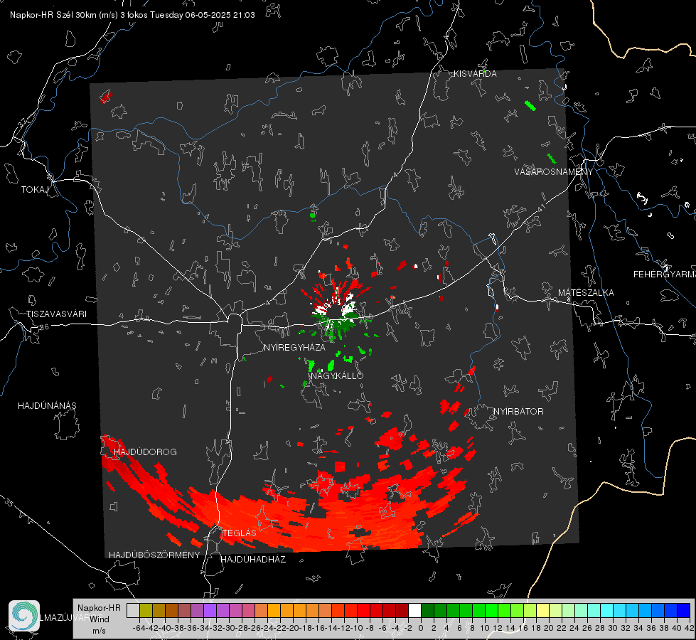
Task: Click the olive swatch right of gray swatch
Action: 146,610
